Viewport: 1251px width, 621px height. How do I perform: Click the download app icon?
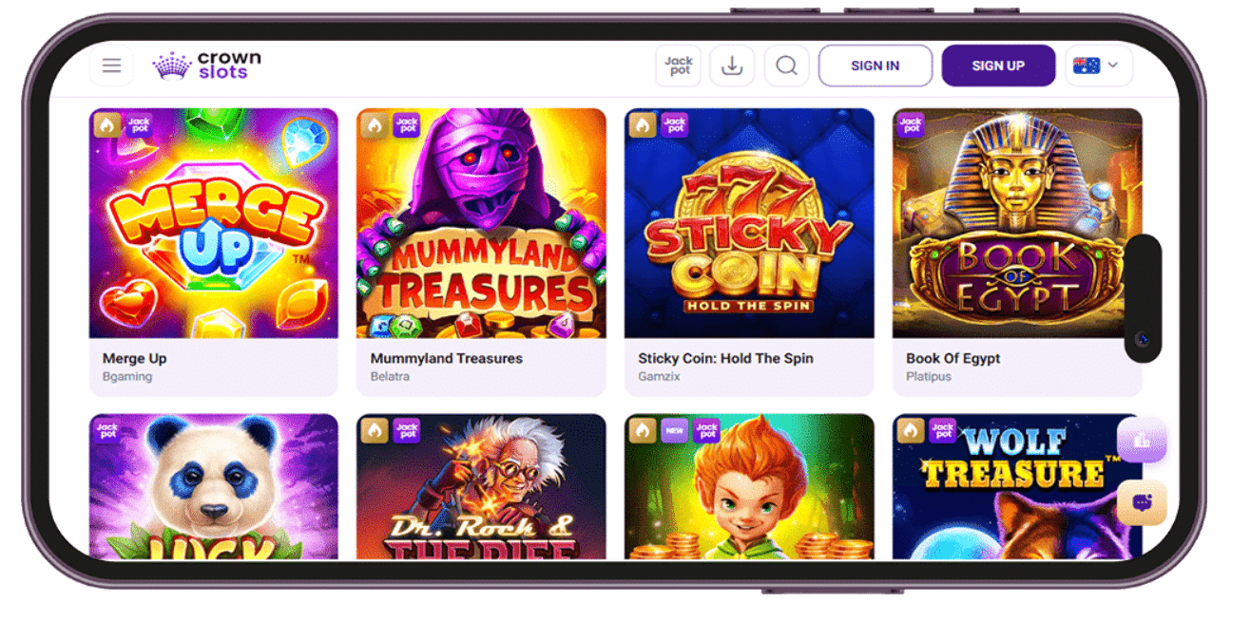732,66
